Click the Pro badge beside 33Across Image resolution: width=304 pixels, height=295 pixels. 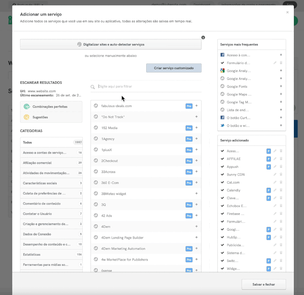coord(189,172)
